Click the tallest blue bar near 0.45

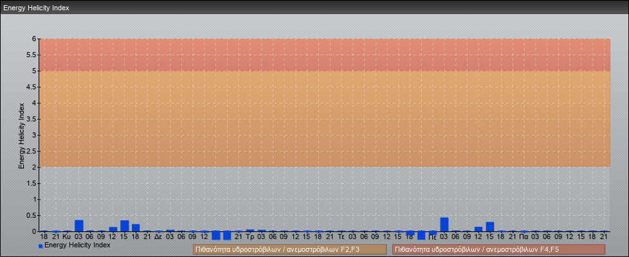pyautogui.click(x=444, y=224)
